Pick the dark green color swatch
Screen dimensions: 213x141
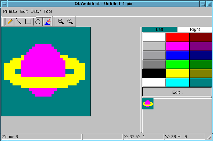click(x=201, y=64)
